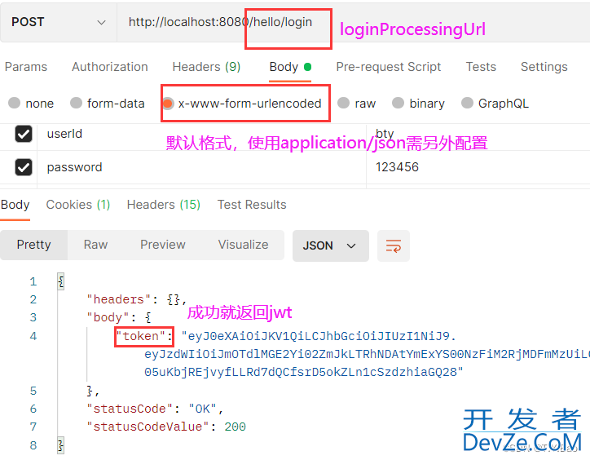590x460 pixels.
Task: Click the wrap lines icon in response toolbar
Action: (x=394, y=245)
